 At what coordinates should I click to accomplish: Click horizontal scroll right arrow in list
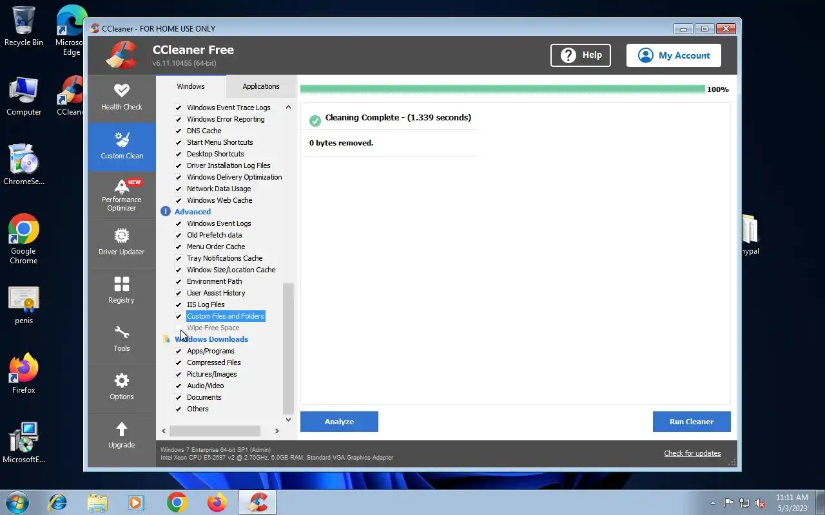(277, 431)
